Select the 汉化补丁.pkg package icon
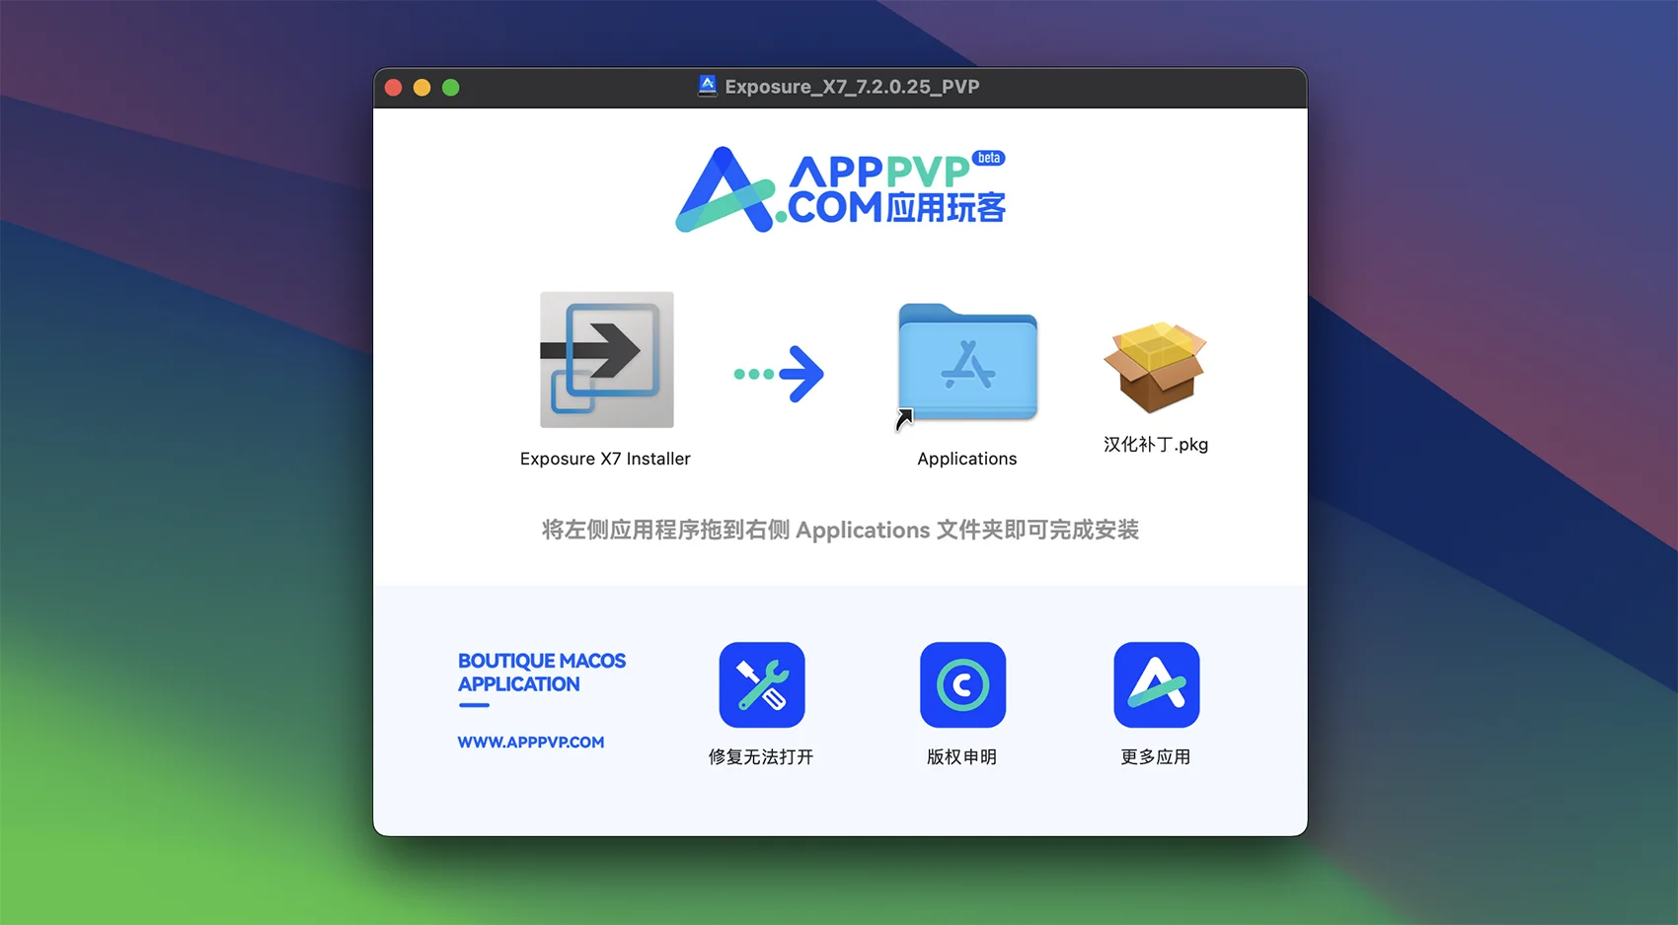1678x925 pixels. pos(1155,366)
